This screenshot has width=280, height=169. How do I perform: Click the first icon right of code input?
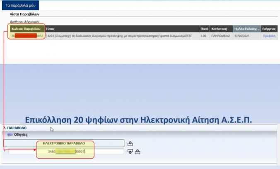[x=130, y=152]
